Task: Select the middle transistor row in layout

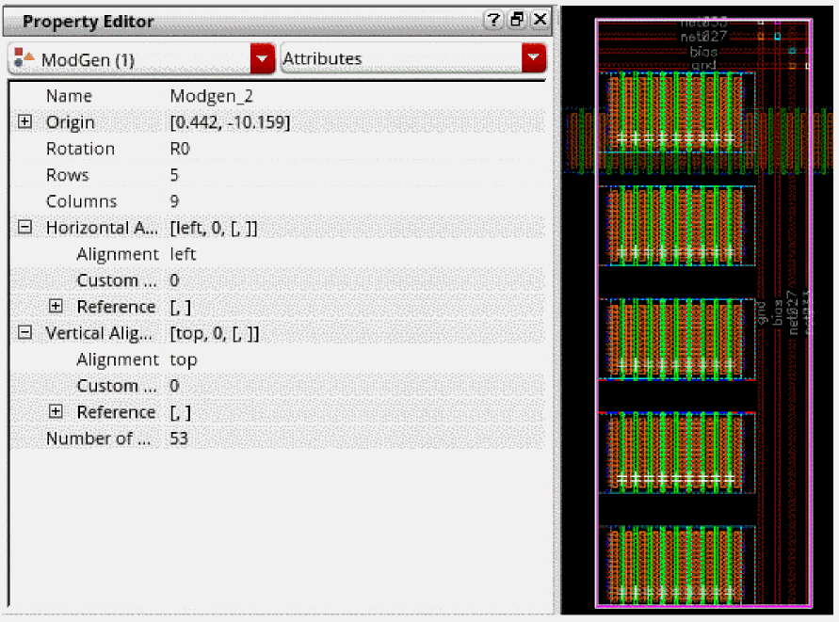Action: [x=676, y=339]
